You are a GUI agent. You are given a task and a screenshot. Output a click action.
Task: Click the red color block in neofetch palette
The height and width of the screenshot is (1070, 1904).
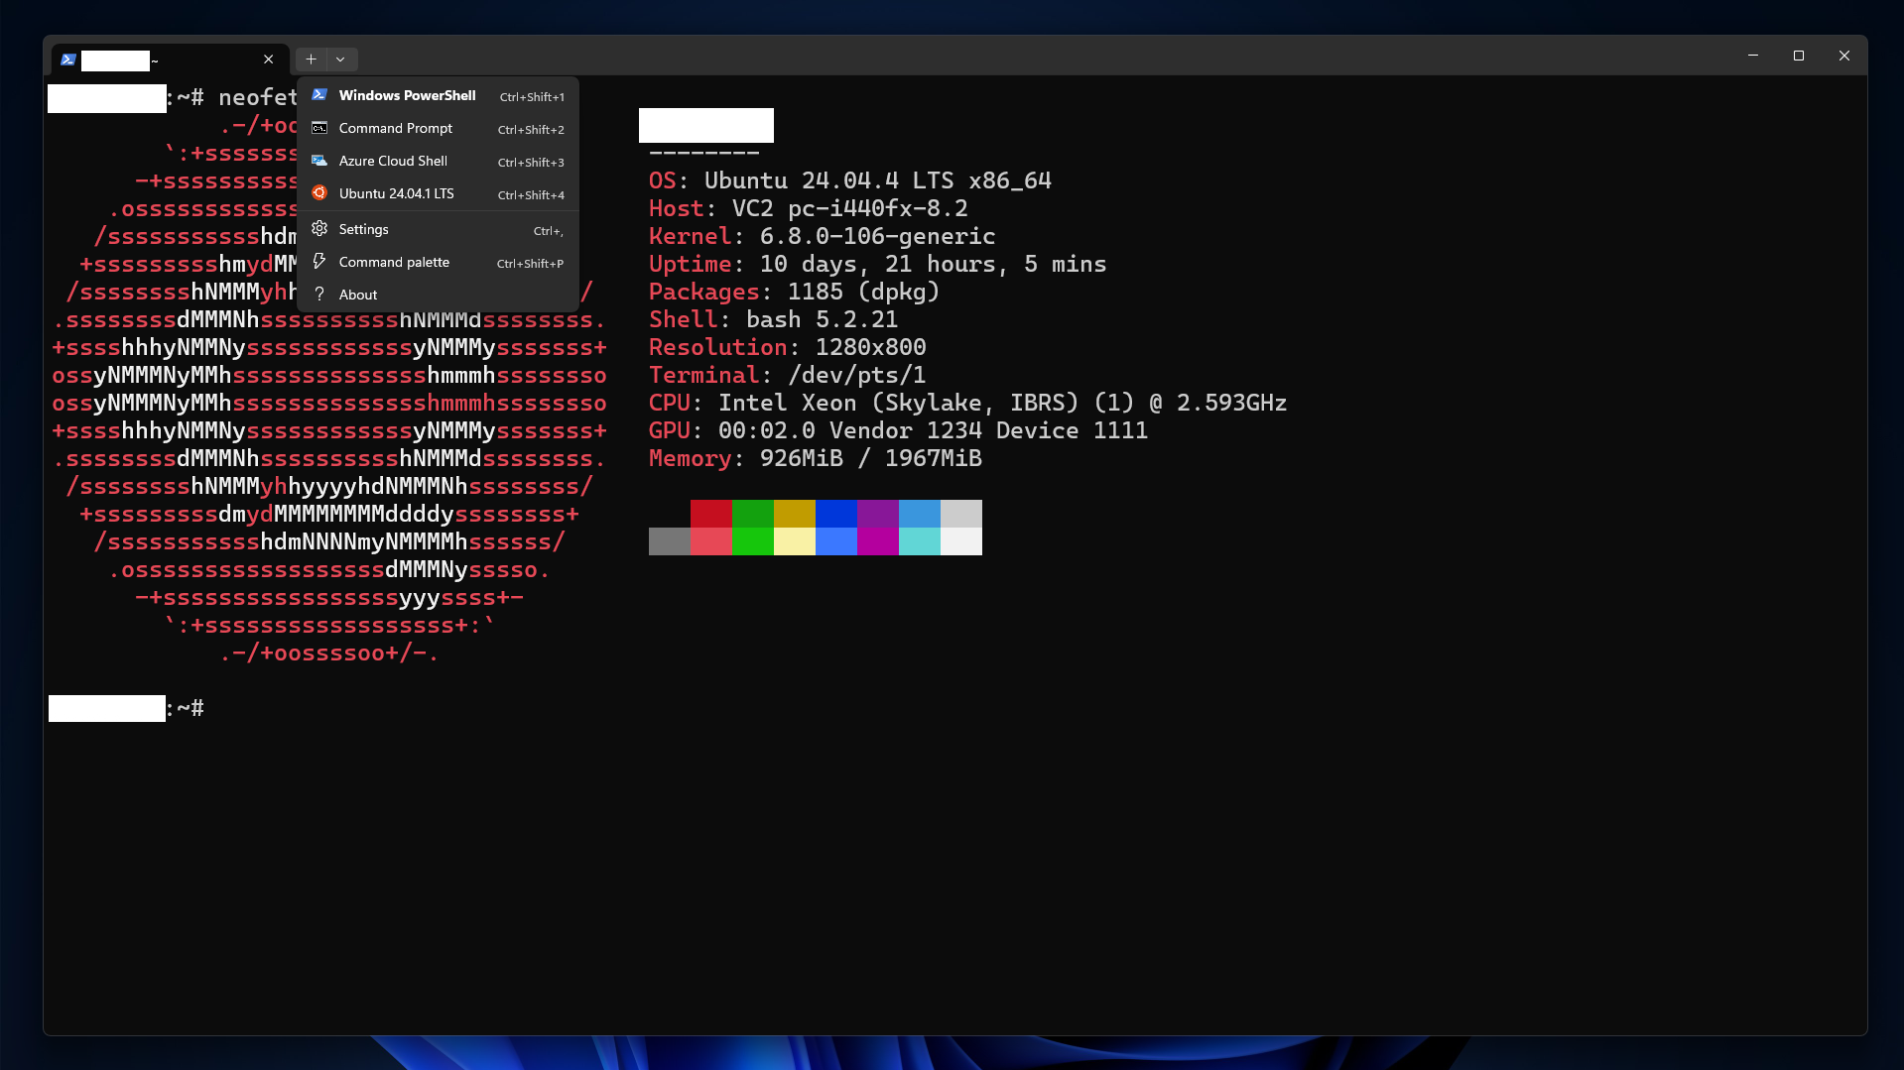tap(710, 514)
